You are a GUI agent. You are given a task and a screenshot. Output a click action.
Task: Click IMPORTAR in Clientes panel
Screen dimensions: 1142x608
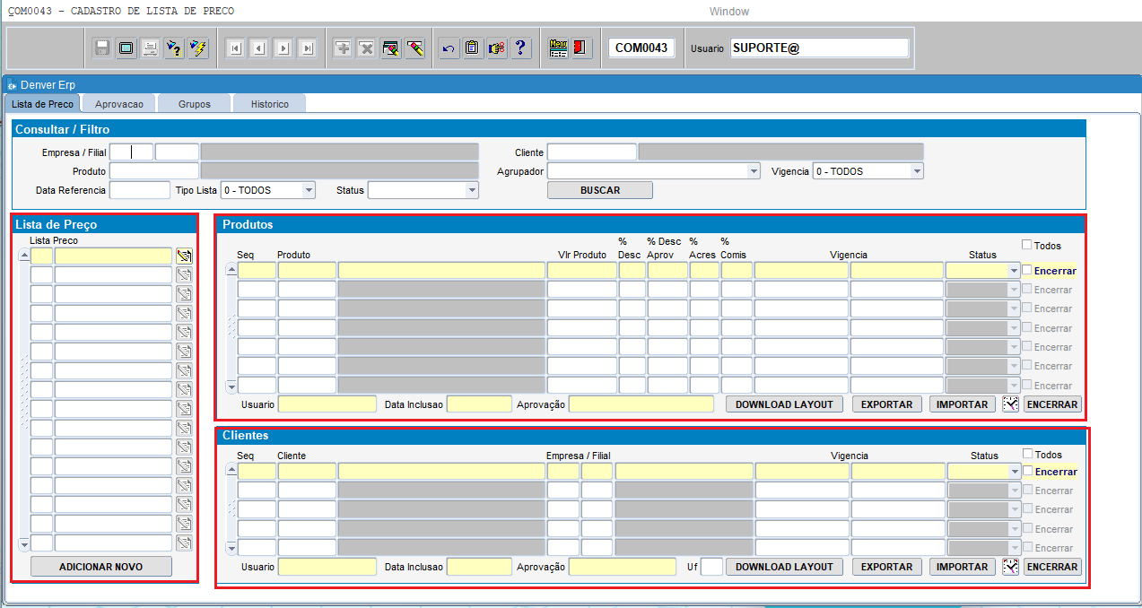pyautogui.click(x=963, y=567)
